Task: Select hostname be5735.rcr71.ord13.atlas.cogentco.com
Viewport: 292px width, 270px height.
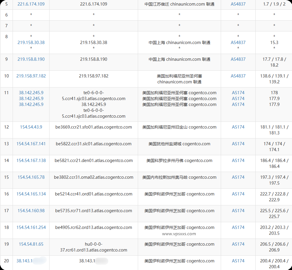Action: (94, 211)
